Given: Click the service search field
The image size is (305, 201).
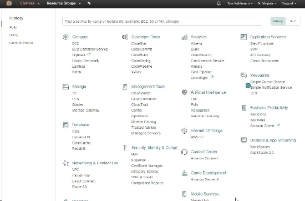Looking at the screenshot, I should tap(162, 21).
